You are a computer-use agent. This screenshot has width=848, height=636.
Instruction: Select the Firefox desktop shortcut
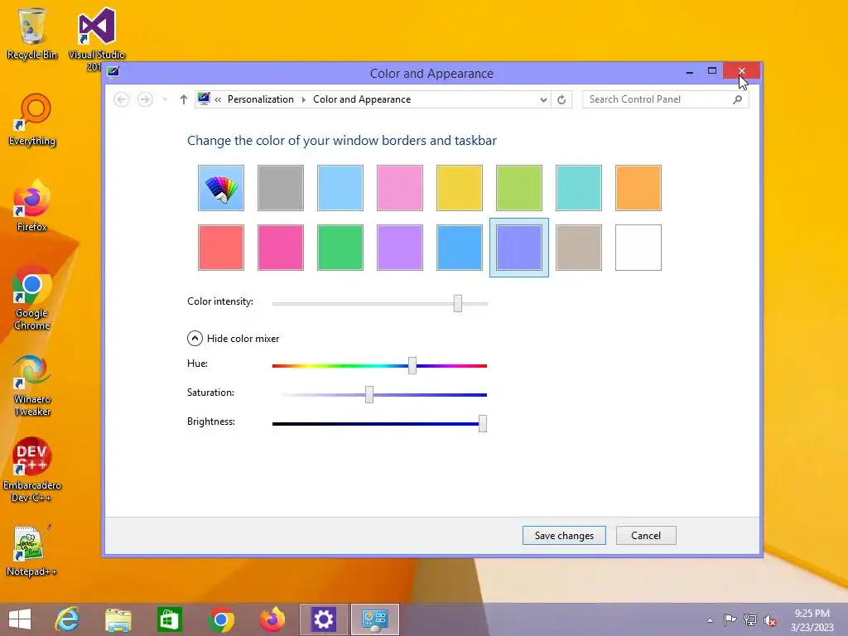pos(32,205)
